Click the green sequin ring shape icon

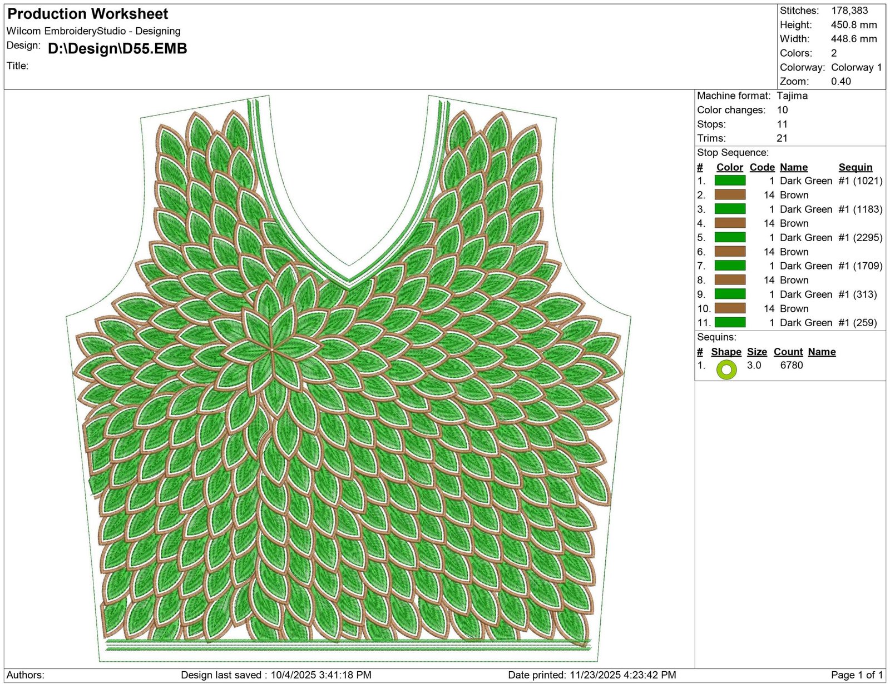point(726,370)
